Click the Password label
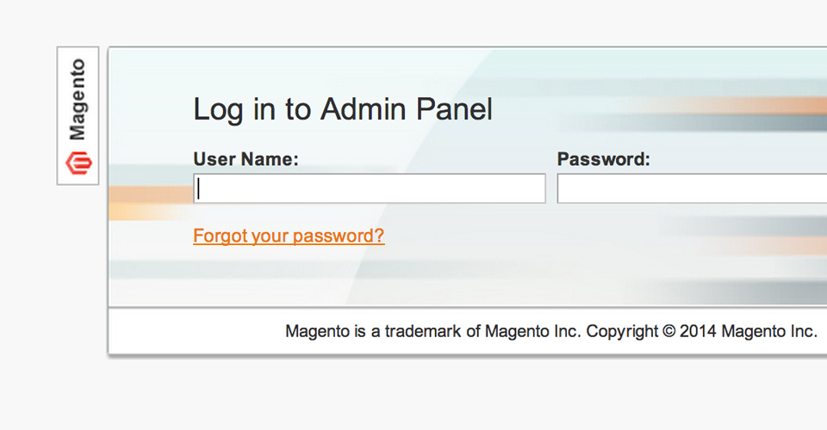Viewport: 827px width, 430px height. [x=603, y=159]
